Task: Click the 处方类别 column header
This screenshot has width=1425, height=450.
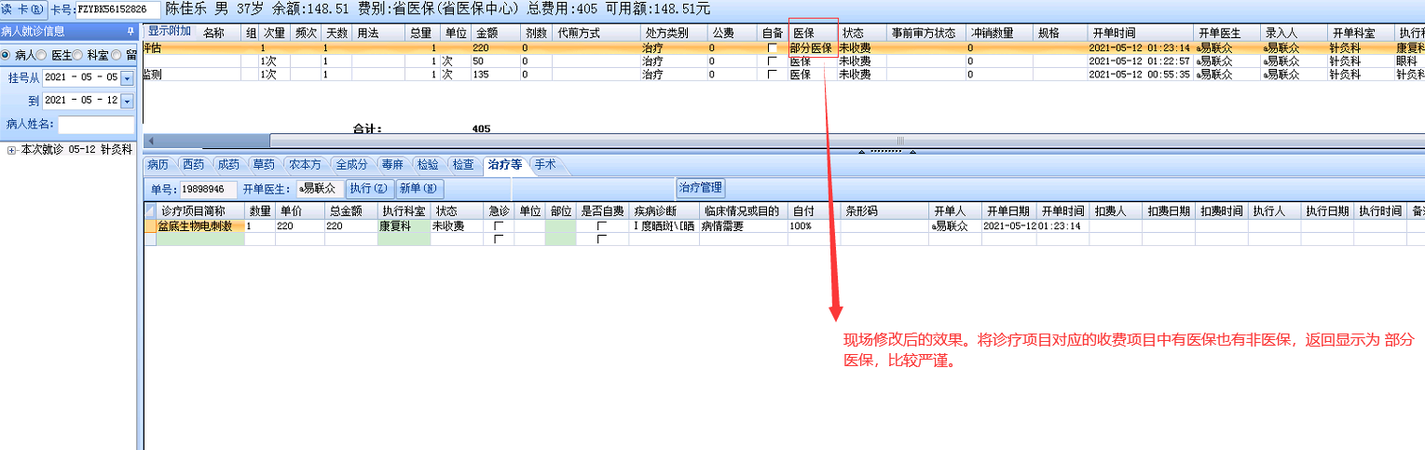Action: (x=672, y=33)
